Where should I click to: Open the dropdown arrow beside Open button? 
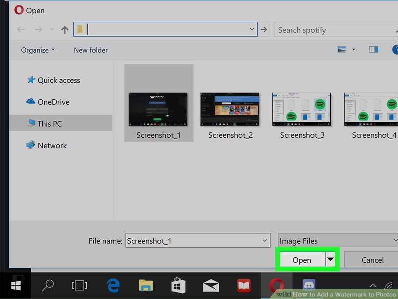330,259
